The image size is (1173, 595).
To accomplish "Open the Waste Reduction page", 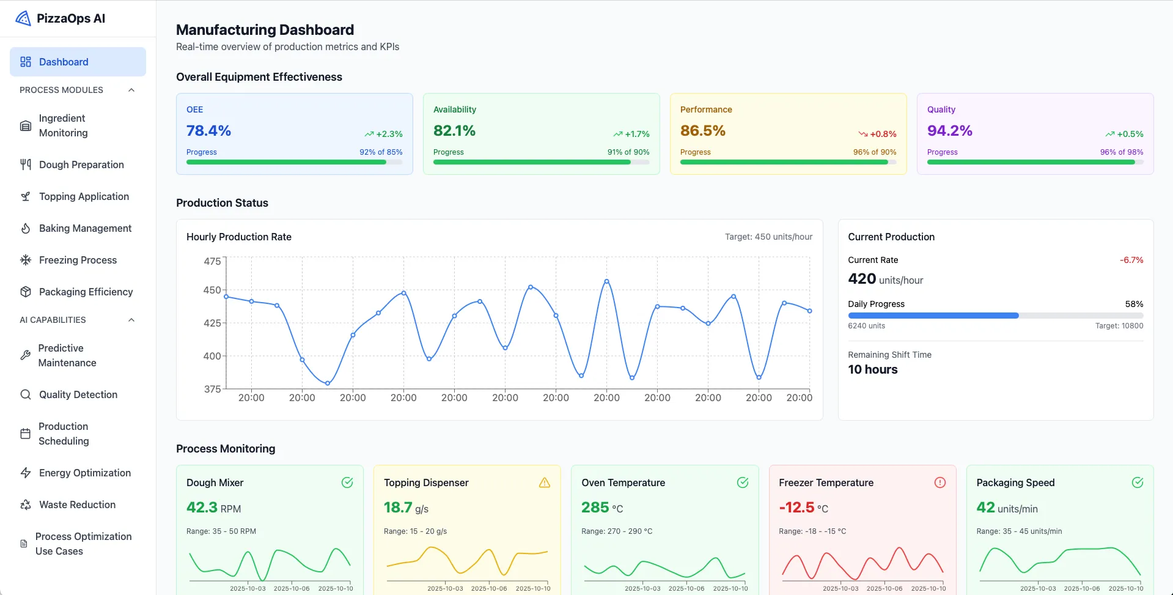I will tap(78, 504).
